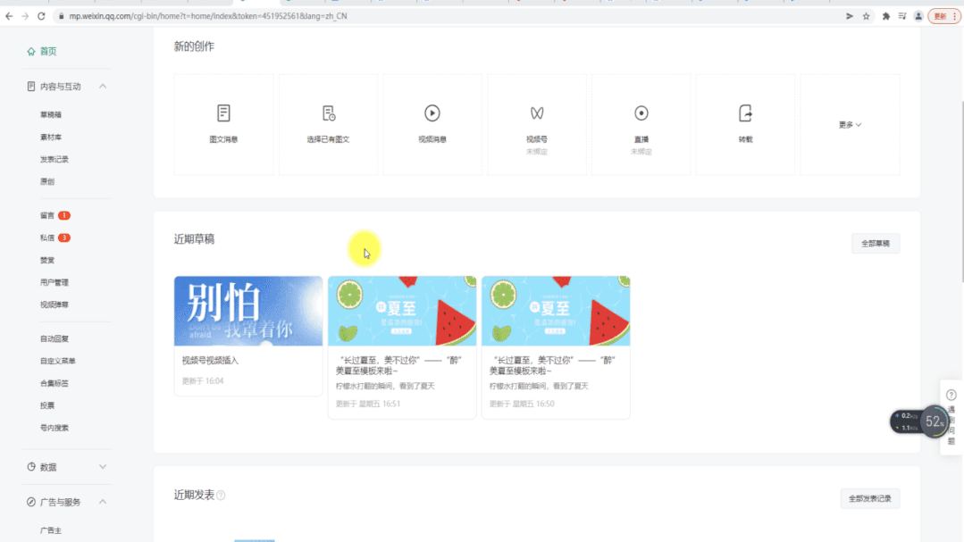Click the 留言 red badge showing 1
This screenshot has height=542, width=964.
pos(64,216)
